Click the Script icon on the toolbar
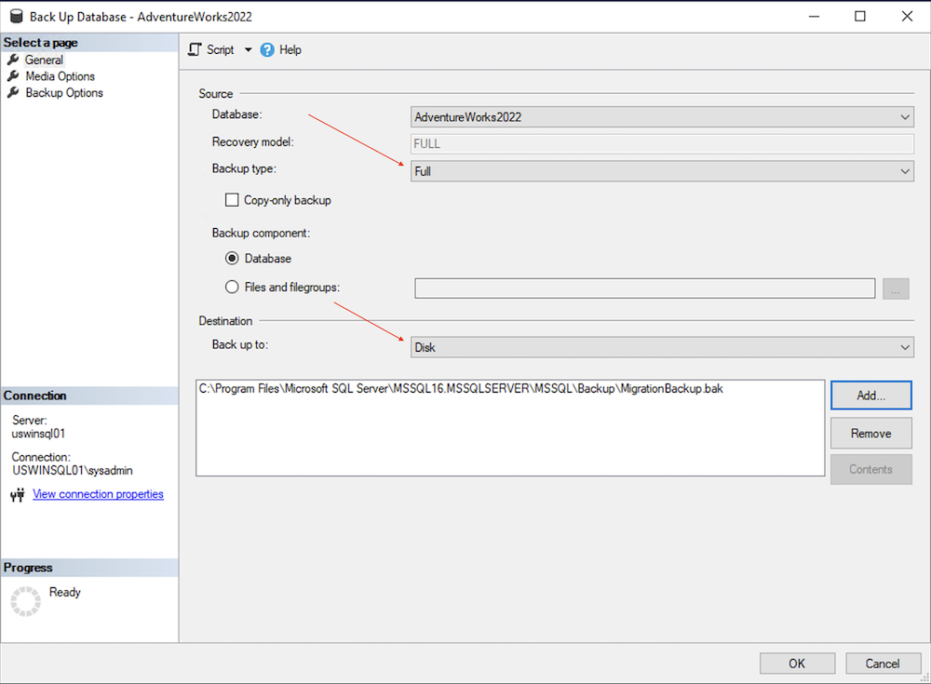 pos(194,49)
